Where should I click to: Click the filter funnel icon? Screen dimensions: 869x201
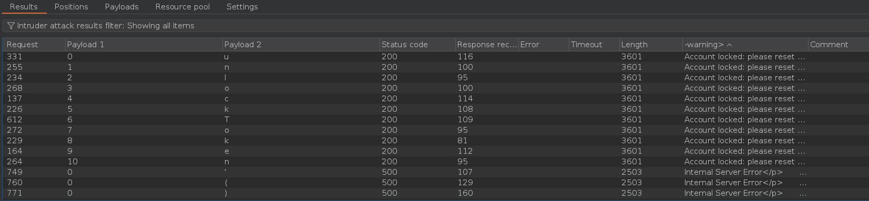point(11,26)
